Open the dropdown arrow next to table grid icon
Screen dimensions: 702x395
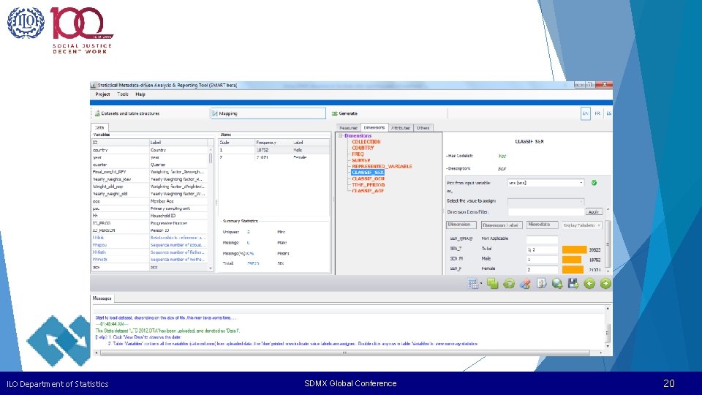(x=481, y=284)
